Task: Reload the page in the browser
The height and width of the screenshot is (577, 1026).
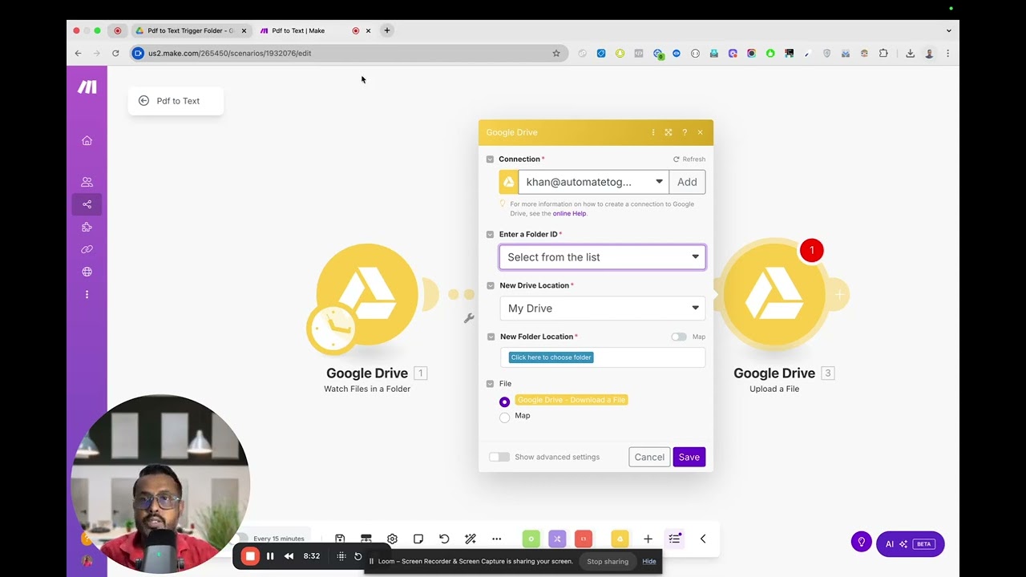Action: 115,54
